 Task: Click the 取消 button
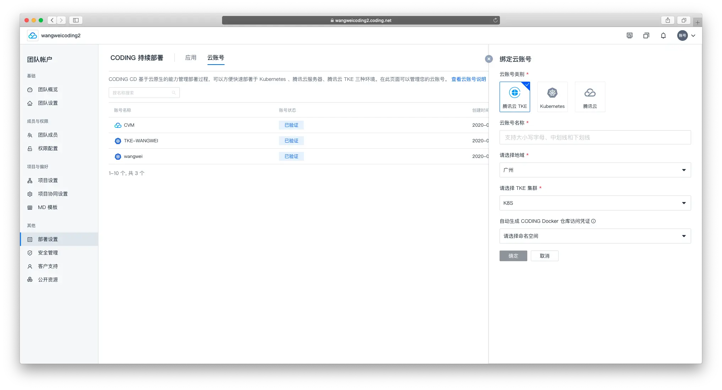pyautogui.click(x=544, y=256)
